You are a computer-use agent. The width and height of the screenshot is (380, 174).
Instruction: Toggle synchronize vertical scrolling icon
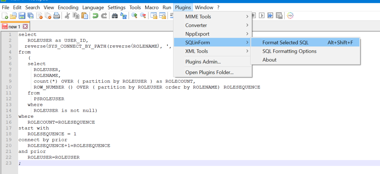[x=154, y=16]
